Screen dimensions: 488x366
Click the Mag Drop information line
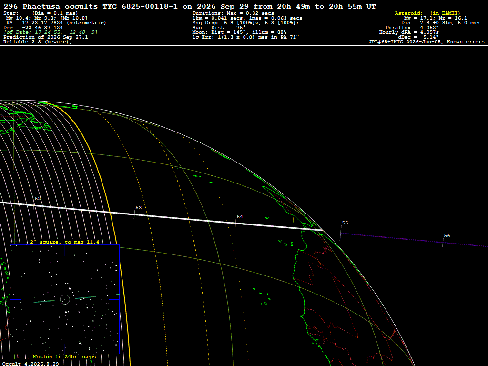click(x=245, y=23)
